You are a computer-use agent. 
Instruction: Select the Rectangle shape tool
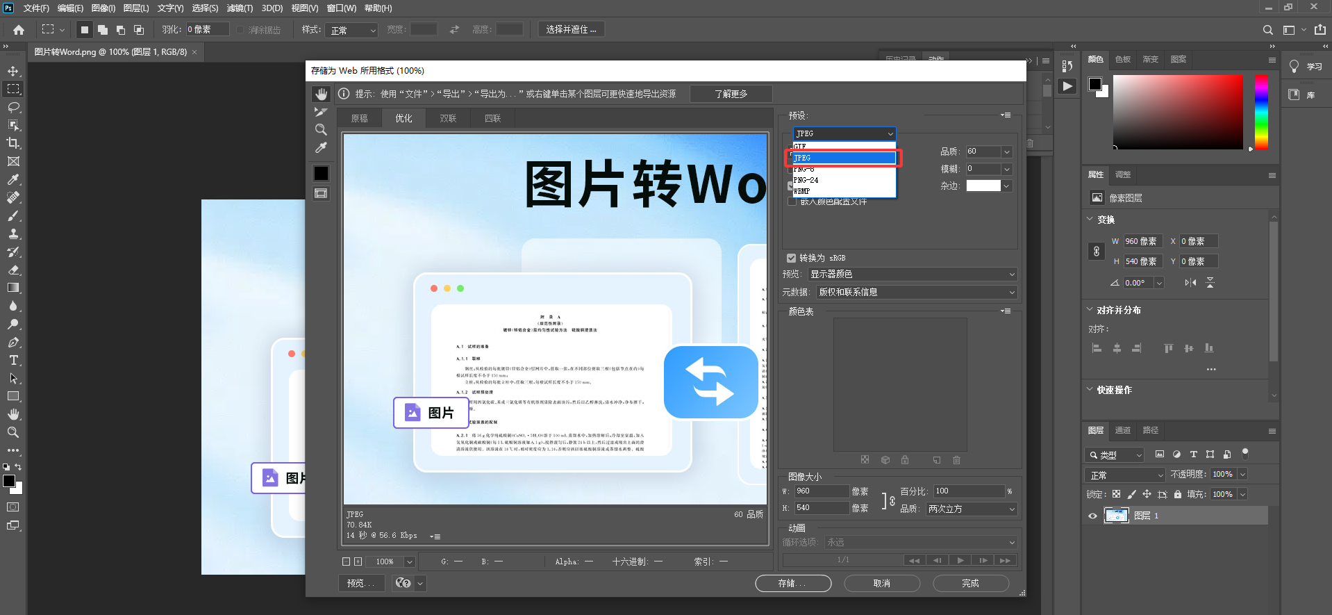point(13,396)
